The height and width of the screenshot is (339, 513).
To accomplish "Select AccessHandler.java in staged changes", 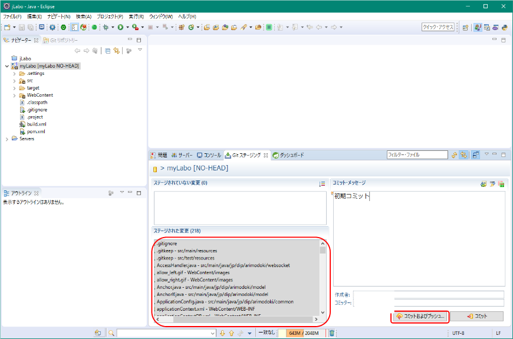I will click(223, 265).
